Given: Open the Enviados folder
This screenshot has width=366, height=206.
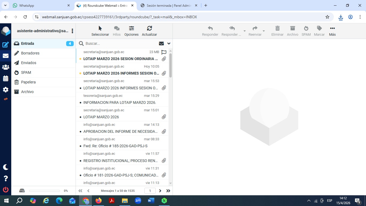Looking at the screenshot, I should point(29,63).
